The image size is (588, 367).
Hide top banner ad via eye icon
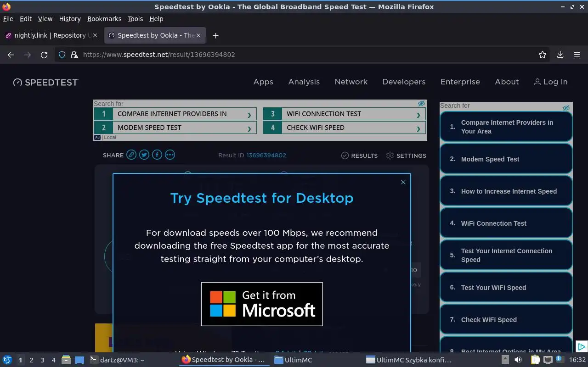[x=421, y=104]
